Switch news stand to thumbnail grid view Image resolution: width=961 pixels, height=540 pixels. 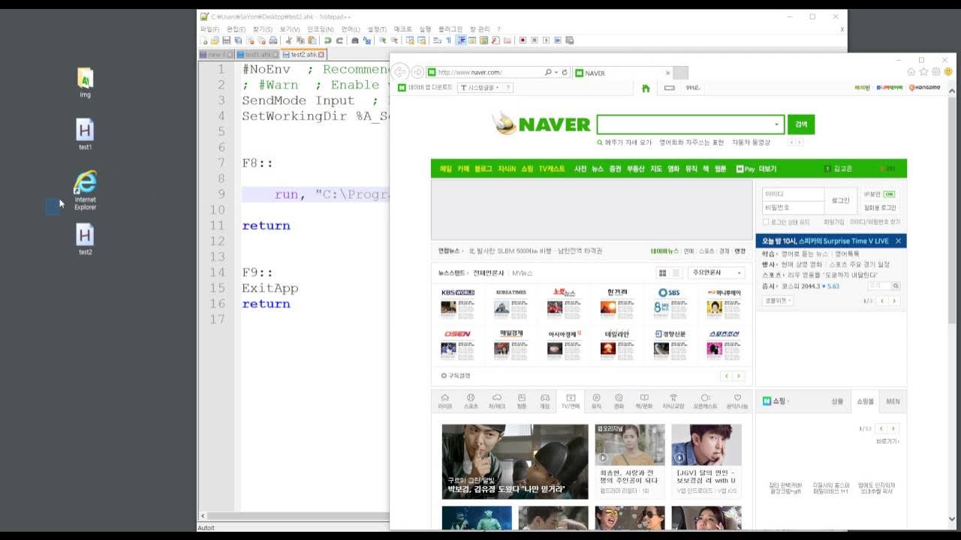(x=662, y=273)
